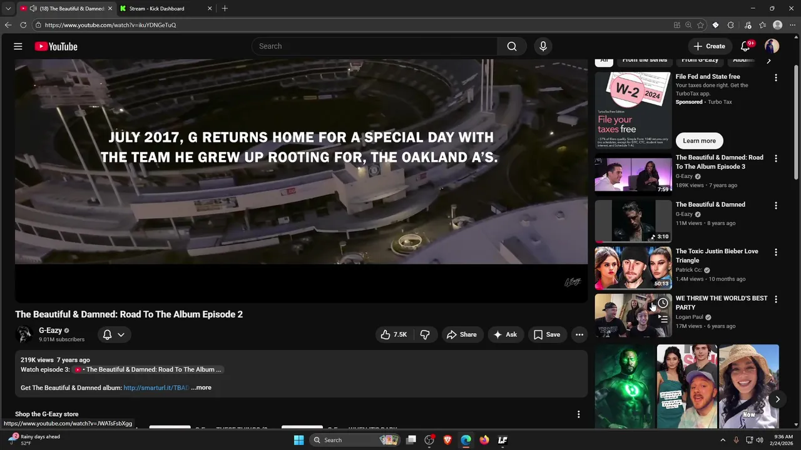
Task: Focus the YouTube search field
Action: point(374,46)
